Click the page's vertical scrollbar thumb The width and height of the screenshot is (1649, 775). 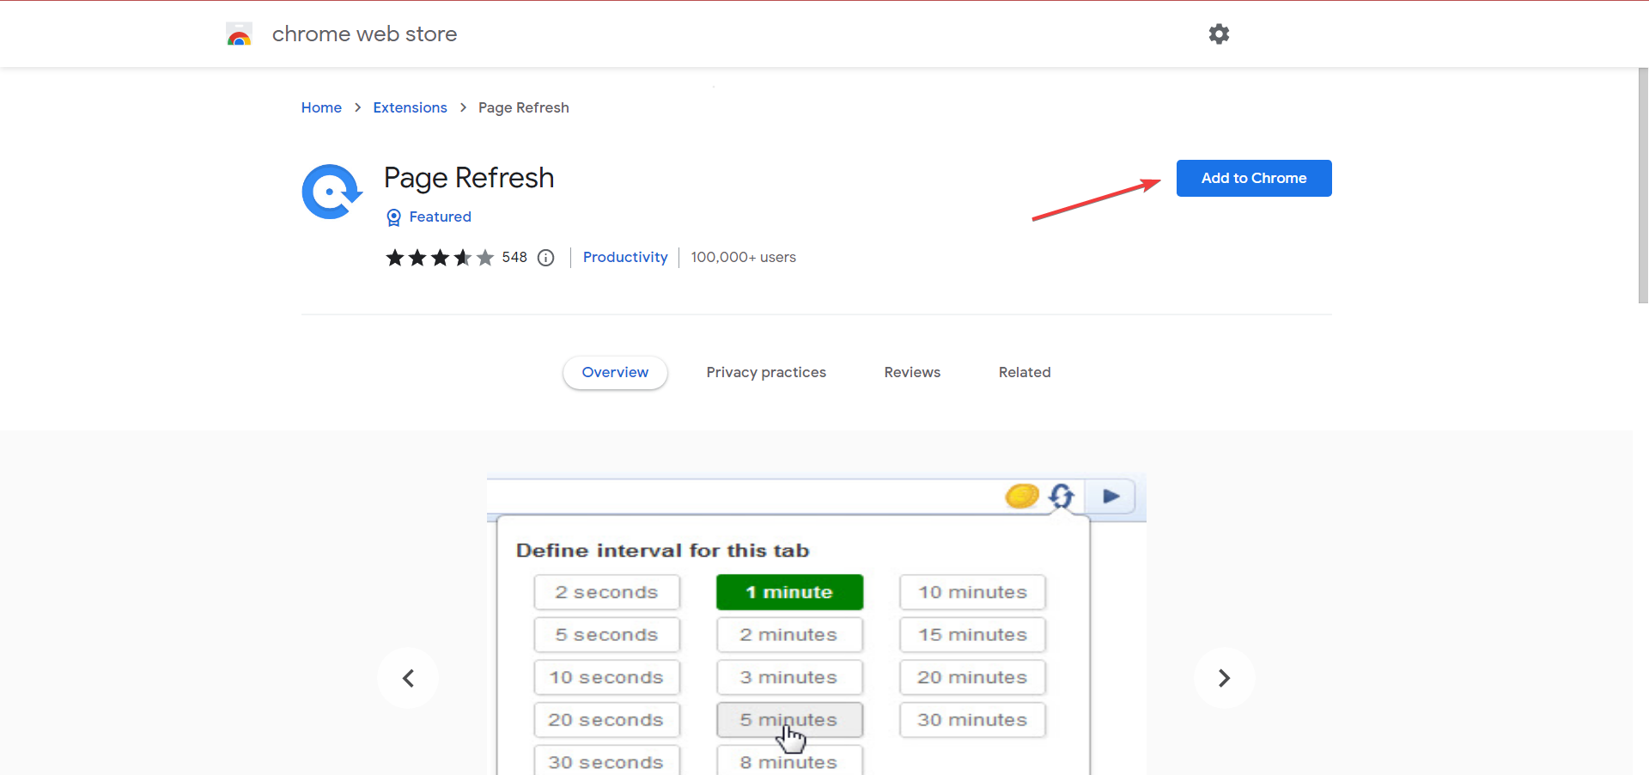tap(1642, 186)
